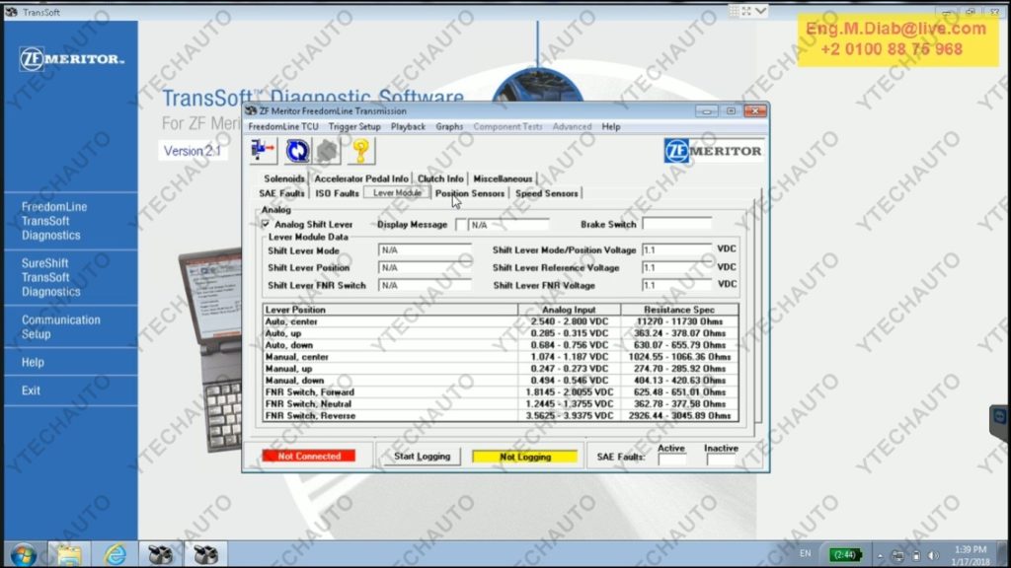The image size is (1011, 568).
Task: Click the blue refresh arrows toolbar icon
Action: pos(296,150)
